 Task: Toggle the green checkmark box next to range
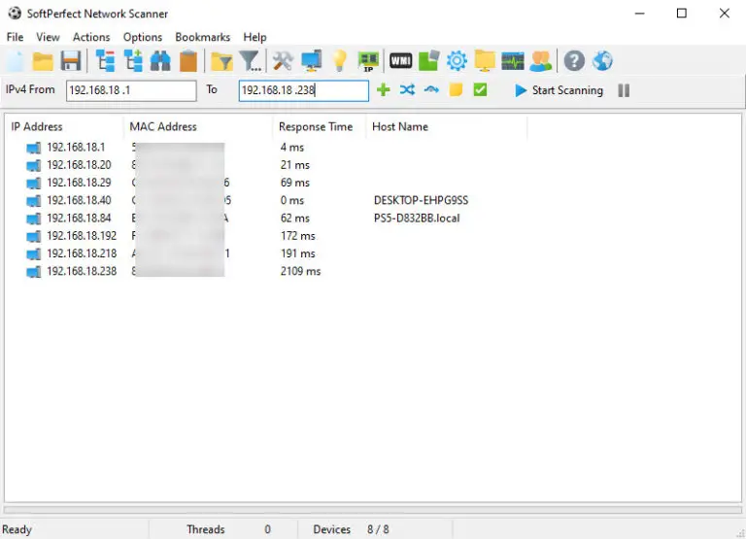pos(480,90)
